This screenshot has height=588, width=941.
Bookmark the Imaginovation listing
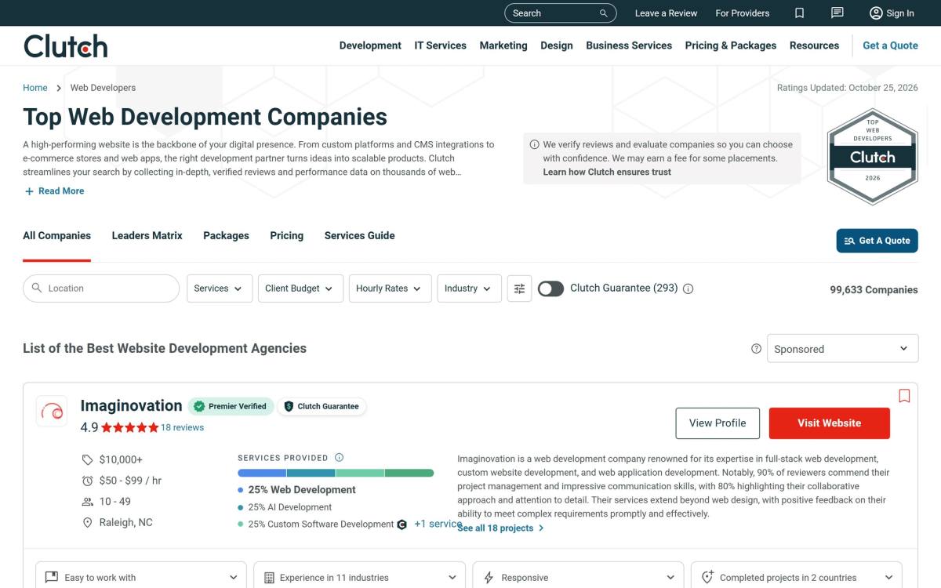tap(904, 396)
